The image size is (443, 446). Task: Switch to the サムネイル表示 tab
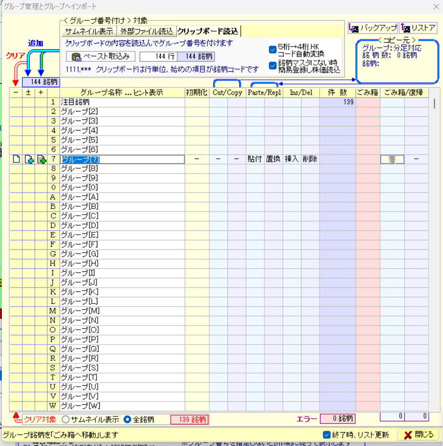click(x=89, y=31)
